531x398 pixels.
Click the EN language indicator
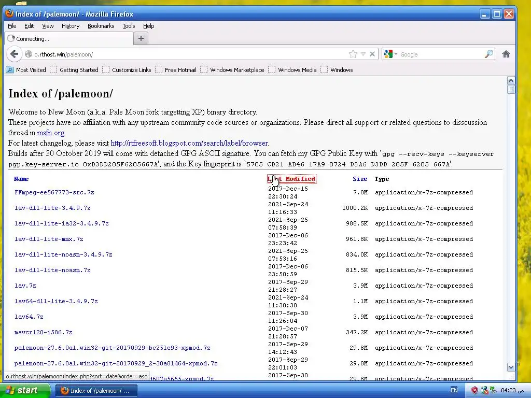(x=454, y=391)
